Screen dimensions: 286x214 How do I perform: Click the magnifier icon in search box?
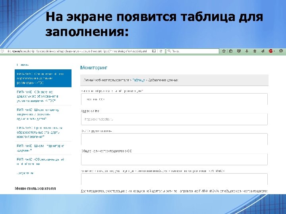tap(169, 51)
